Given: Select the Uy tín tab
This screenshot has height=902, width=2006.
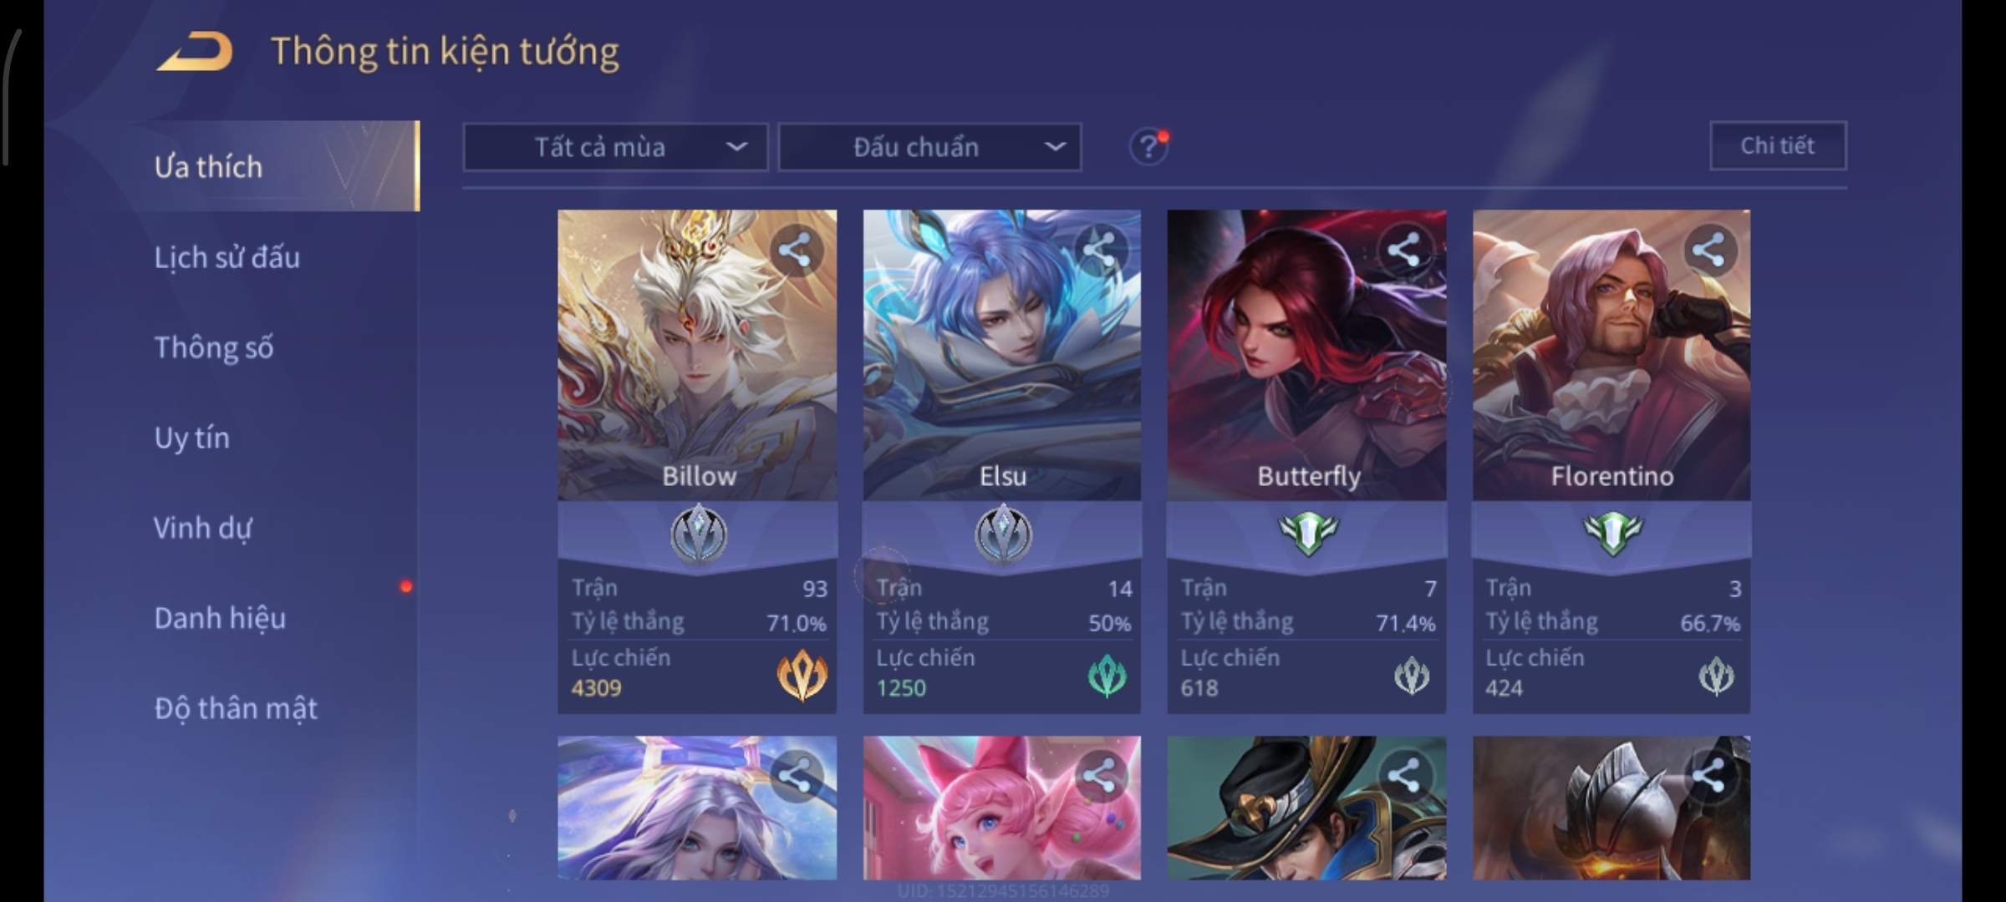Looking at the screenshot, I should click(x=192, y=438).
